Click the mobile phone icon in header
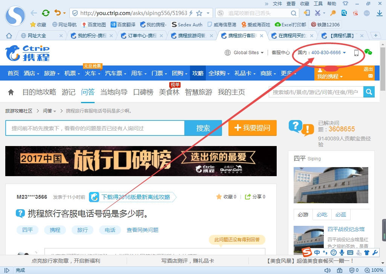Screen dimensions: 386x274 point(356,53)
